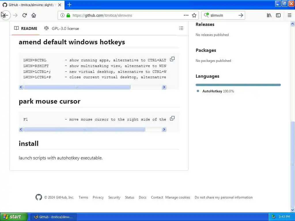Open the browser home page

point(34,16)
